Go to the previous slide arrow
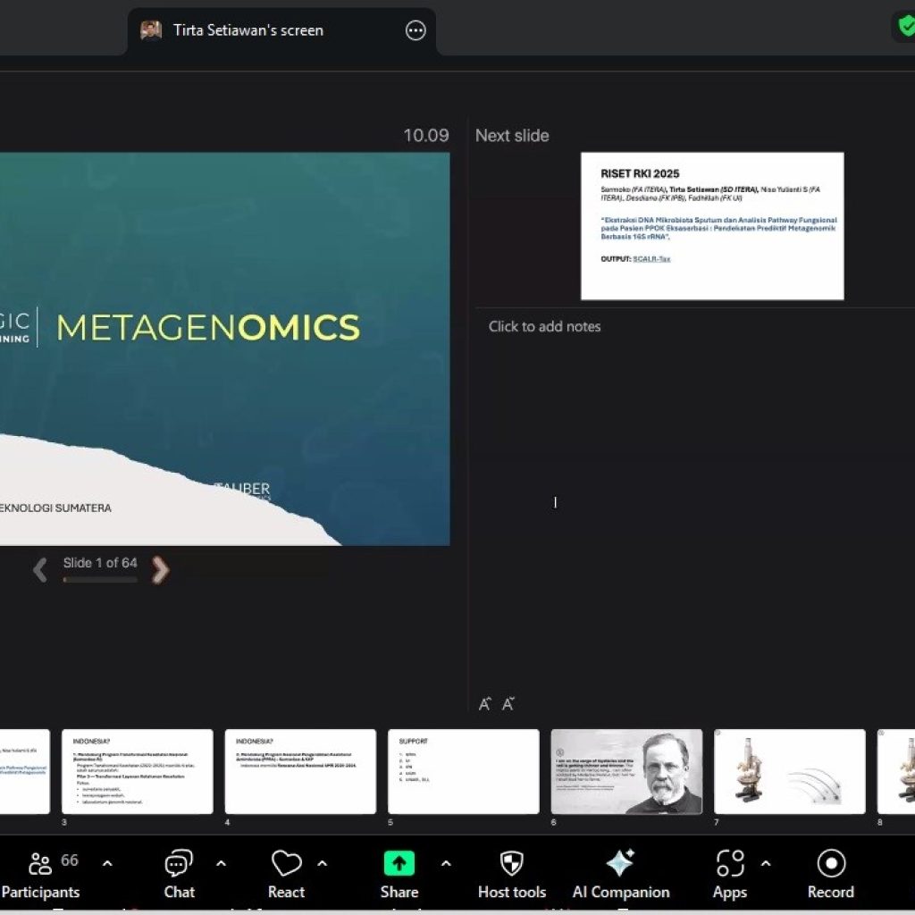The height and width of the screenshot is (915, 915). point(40,570)
